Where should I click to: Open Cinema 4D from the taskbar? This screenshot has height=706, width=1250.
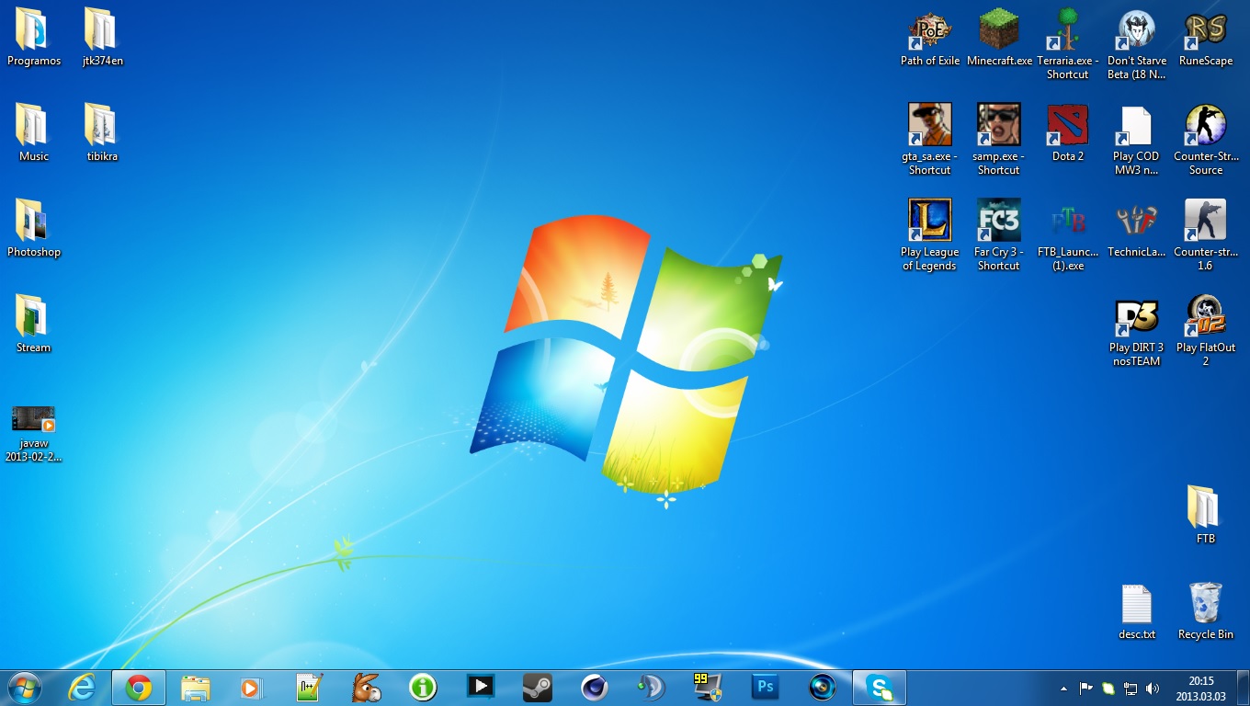coord(594,688)
